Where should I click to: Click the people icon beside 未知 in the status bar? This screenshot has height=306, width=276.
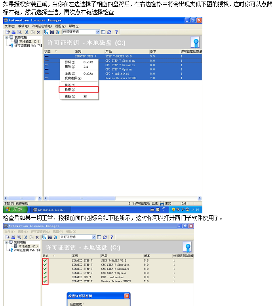click(x=162, y=203)
